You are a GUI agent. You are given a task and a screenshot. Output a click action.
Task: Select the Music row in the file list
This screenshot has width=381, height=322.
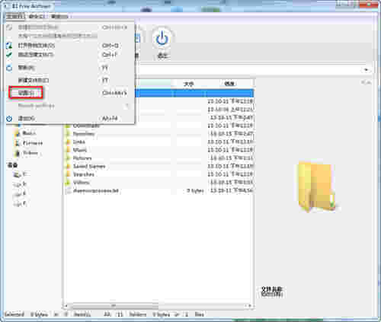(x=158, y=150)
